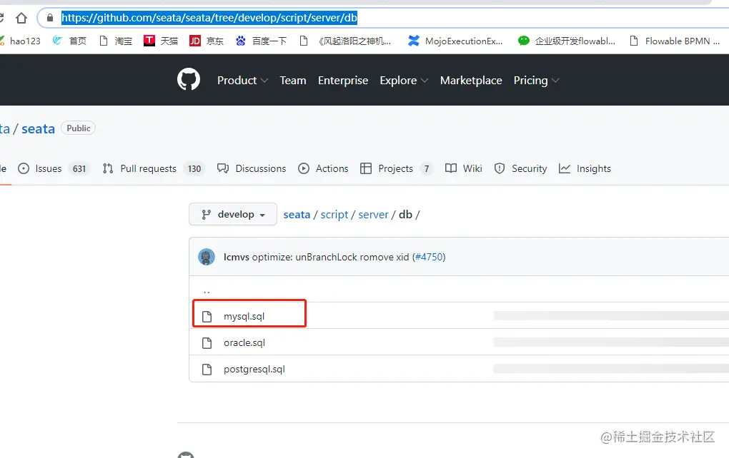Open the hao123 bookmark

(21, 41)
